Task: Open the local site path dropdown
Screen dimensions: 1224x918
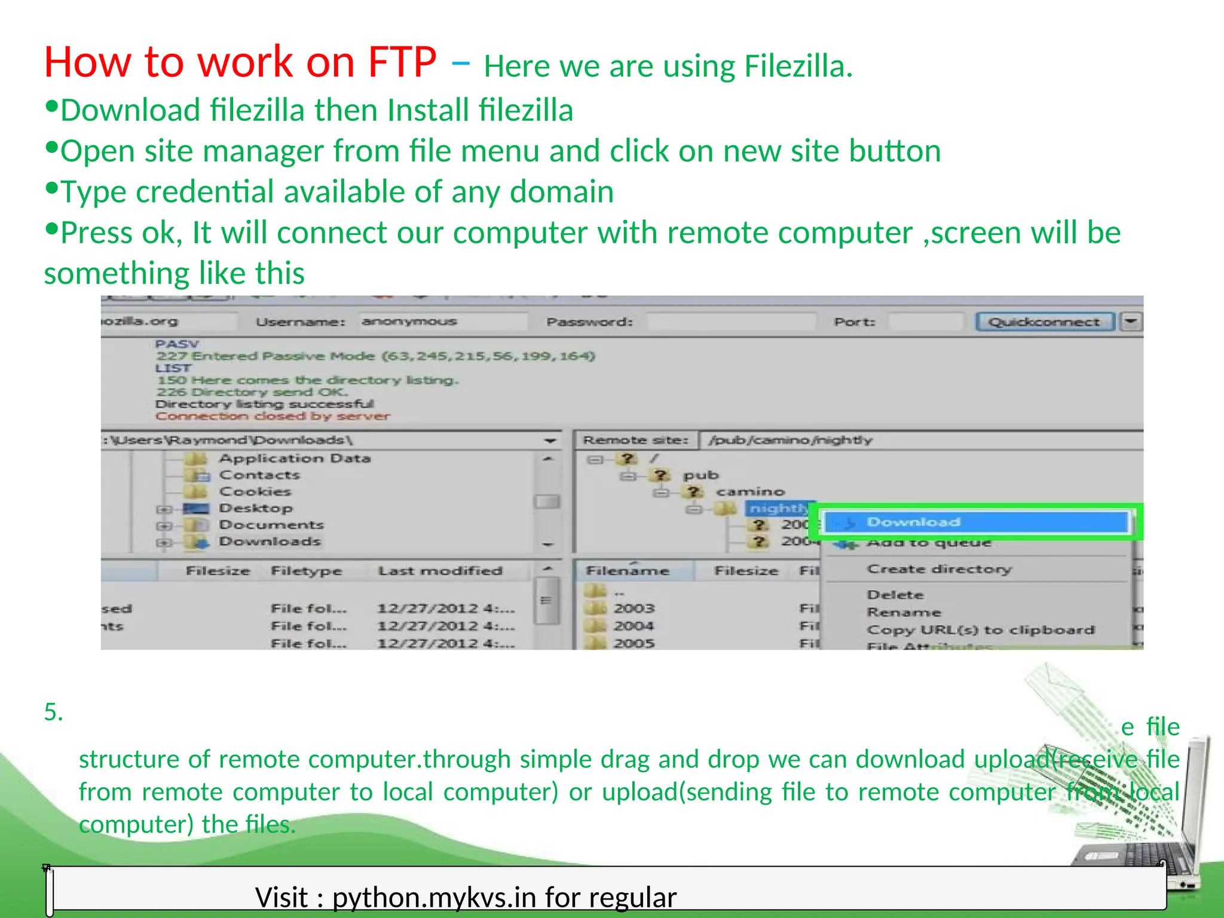Action: click(550, 440)
